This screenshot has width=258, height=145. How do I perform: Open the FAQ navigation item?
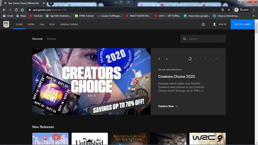point(42,24)
